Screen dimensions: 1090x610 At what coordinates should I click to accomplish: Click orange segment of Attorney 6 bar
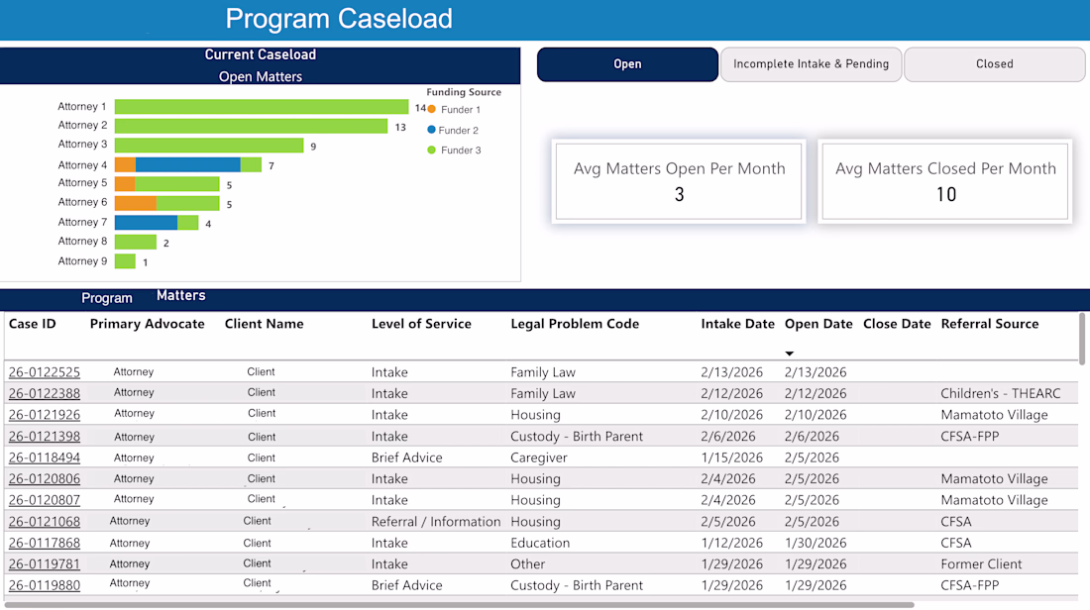(136, 203)
